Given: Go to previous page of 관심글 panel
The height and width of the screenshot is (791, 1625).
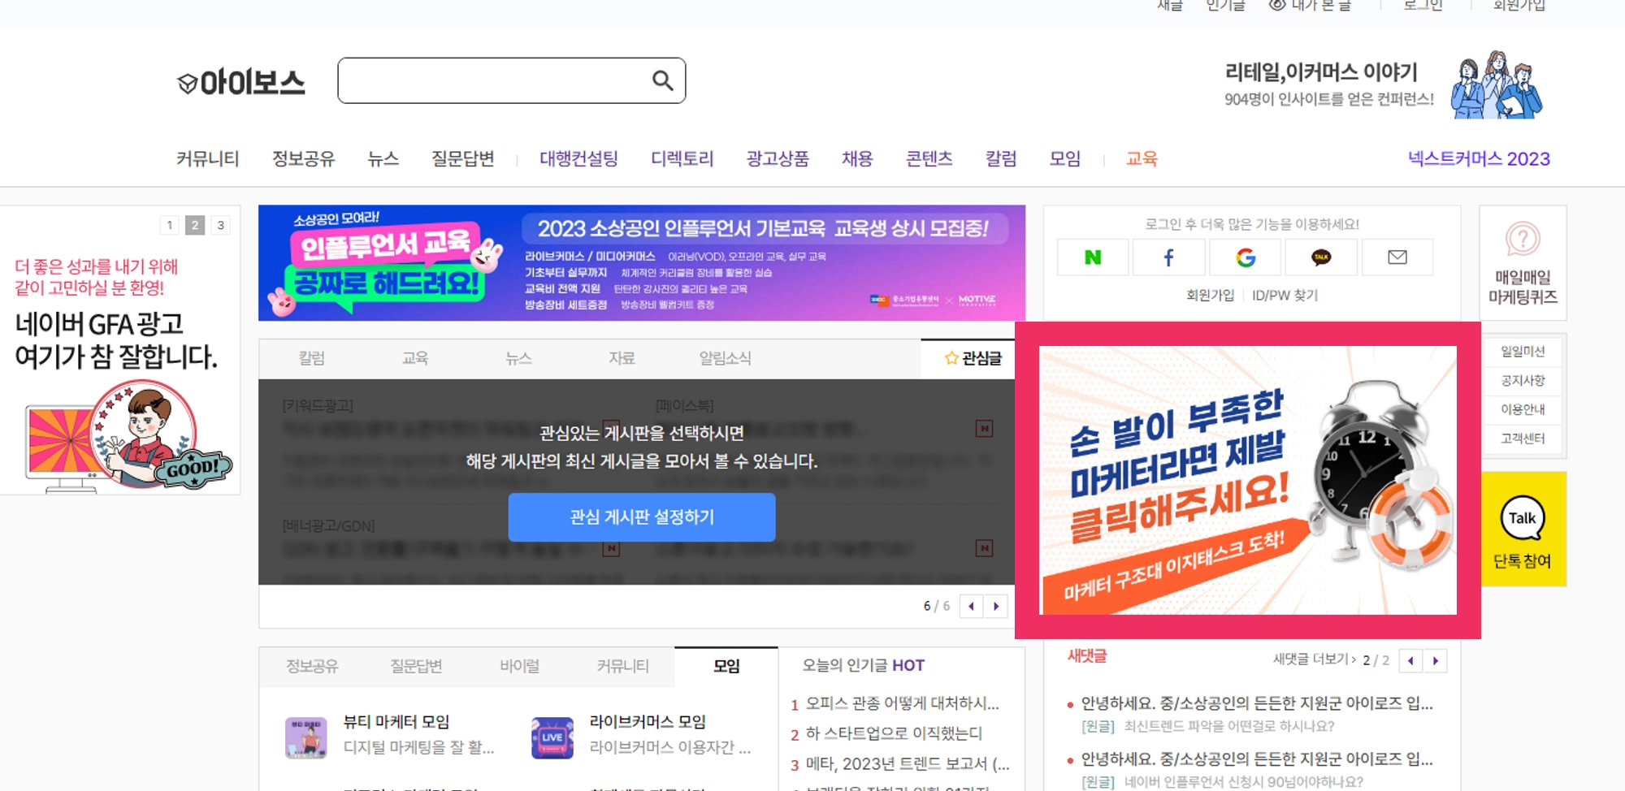Looking at the screenshot, I should point(971,606).
